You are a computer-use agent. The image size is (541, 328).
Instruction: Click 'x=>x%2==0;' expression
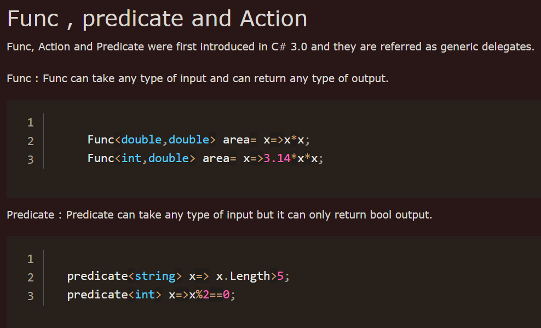(202, 295)
